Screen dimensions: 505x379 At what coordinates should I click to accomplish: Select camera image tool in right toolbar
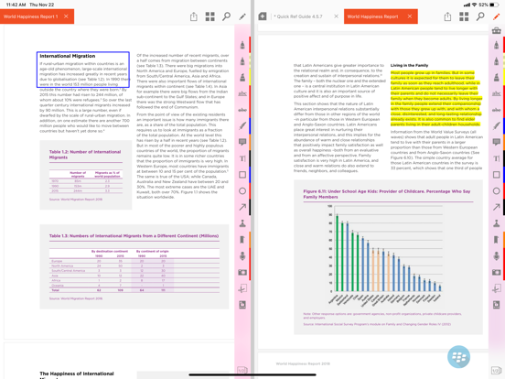(x=496, y=272)
